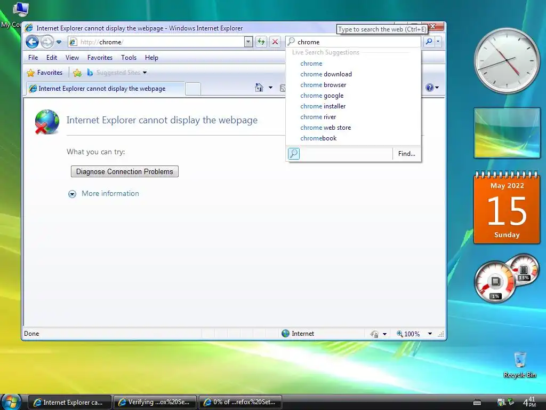Click the analog clock gadget
This screenshot has width=546, height=410.
click(x=507, y=60)
